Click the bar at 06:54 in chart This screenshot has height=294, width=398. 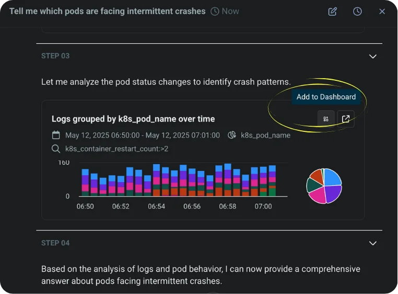(156, 180)
